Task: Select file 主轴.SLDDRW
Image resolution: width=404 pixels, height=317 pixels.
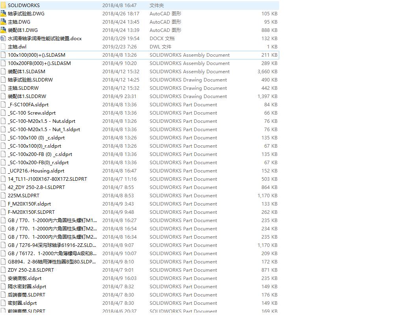Action: [23, 88]
